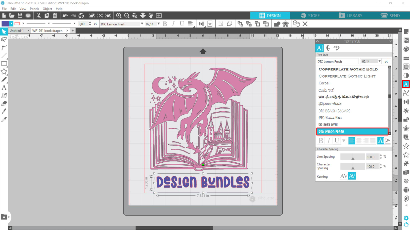
Task: Toggle Underline in Text Style panel
Action: (x=337, y=141)
